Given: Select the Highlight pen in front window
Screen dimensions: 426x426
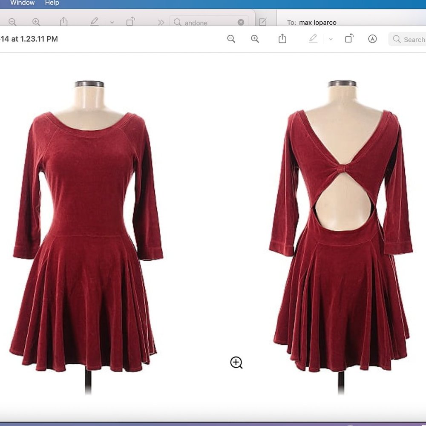Looking at the screenshot, I should tap(313, 39).
